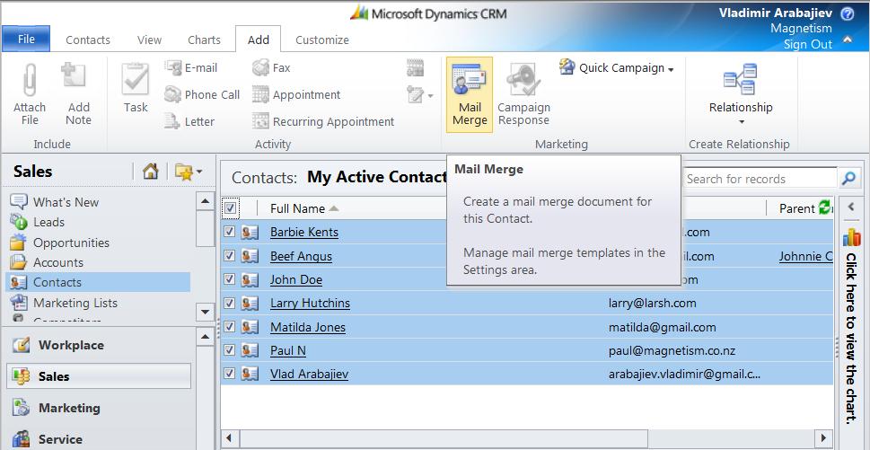Open the Help question mark icon
This screenshot has width=870, height=450.
point(848,13)
